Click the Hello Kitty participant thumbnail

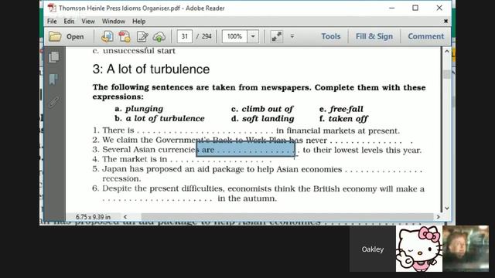coord(419,249)
